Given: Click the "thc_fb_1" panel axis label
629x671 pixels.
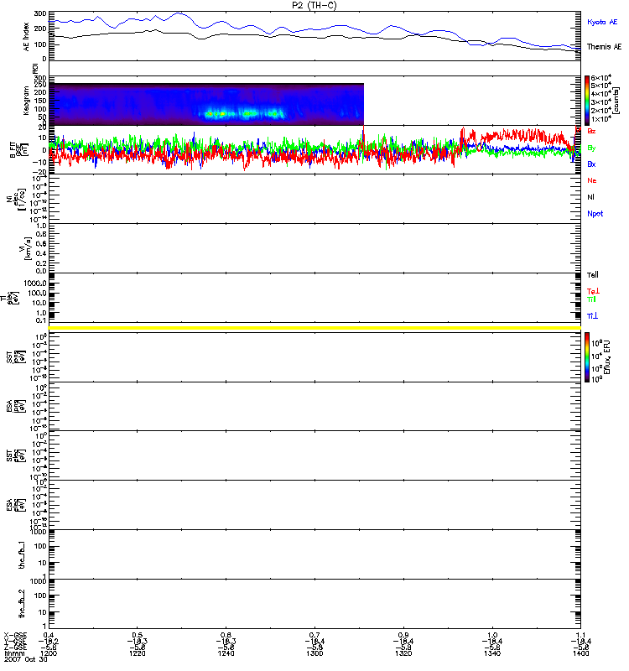Looking at the screenshot, I should coord(22,554).
